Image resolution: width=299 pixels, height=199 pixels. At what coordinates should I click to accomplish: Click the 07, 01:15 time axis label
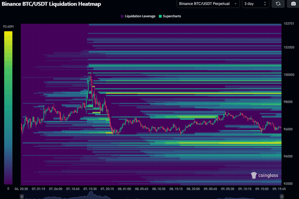38,189
